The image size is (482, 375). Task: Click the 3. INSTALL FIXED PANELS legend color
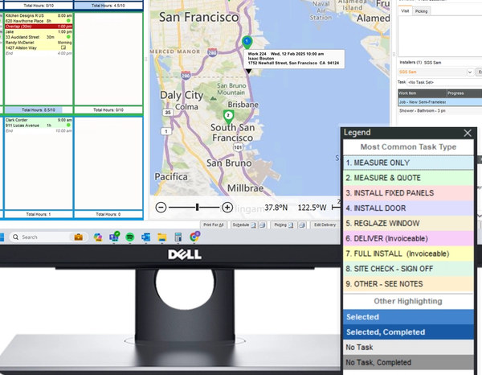408,193
